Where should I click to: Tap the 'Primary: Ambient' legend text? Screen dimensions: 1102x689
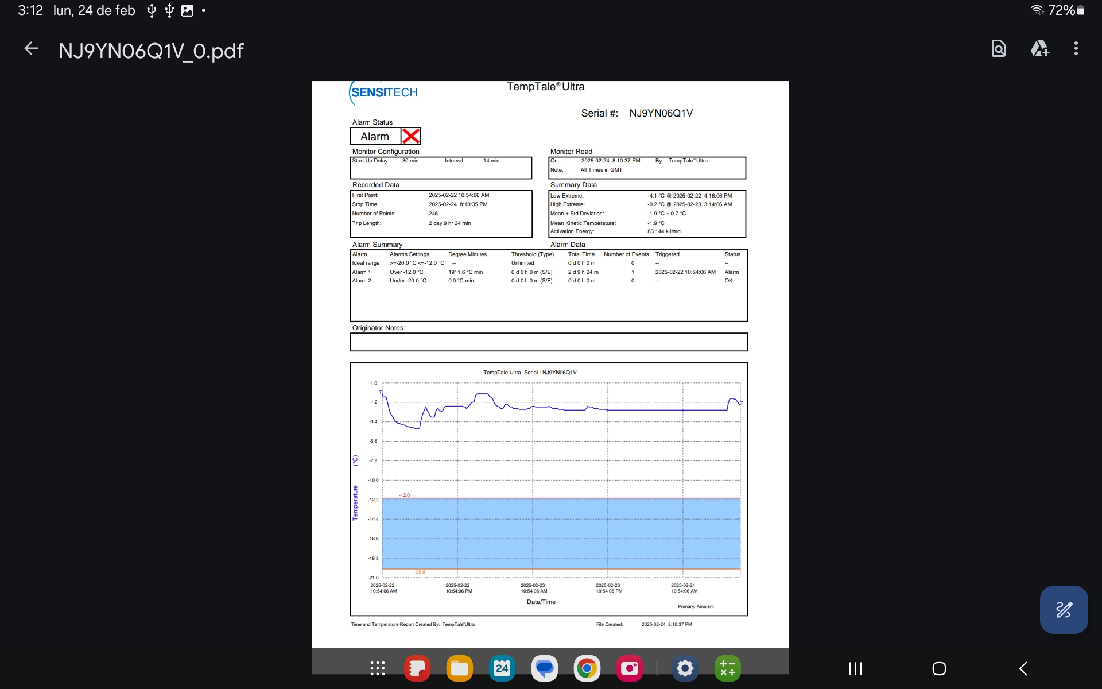tap(696, 606)
